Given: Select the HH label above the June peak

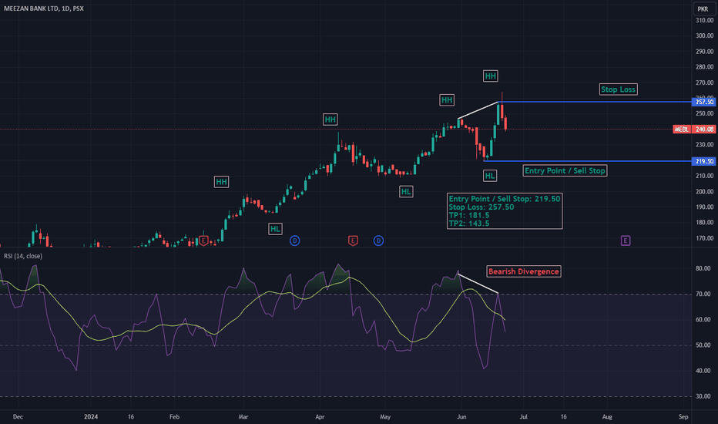Looking at the screenshot, I should tap(491, 76).
